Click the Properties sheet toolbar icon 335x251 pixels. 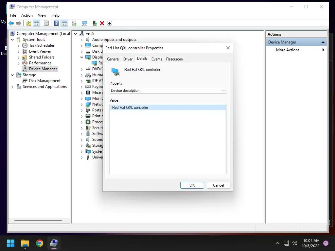[x=46, y=23]
